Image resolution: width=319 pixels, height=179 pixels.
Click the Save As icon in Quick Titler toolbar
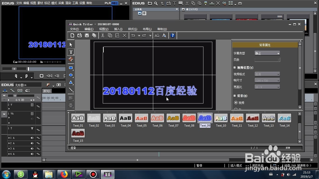(94, 36)
